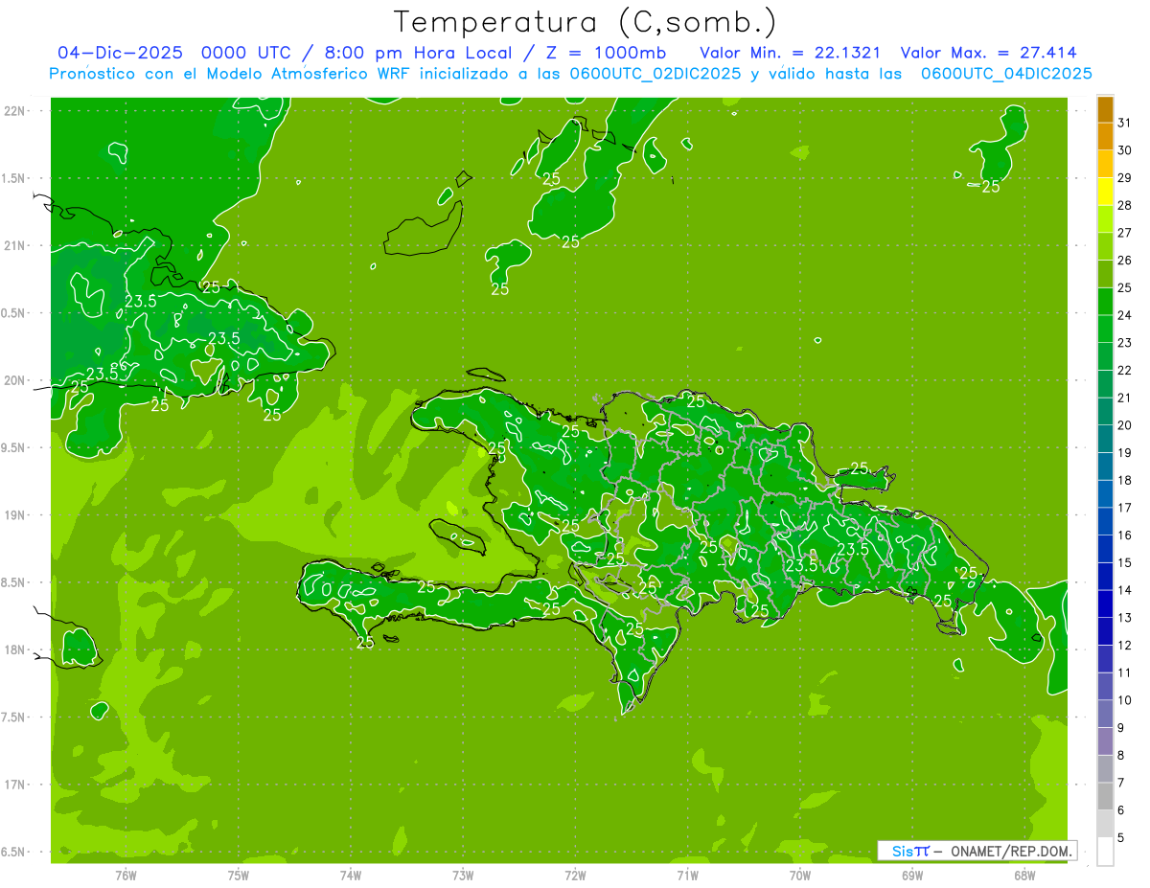This screenshot has height=888, width=1150.
Task: Click the "22N" latitude axis label
Action: click(x=13, y=111)
